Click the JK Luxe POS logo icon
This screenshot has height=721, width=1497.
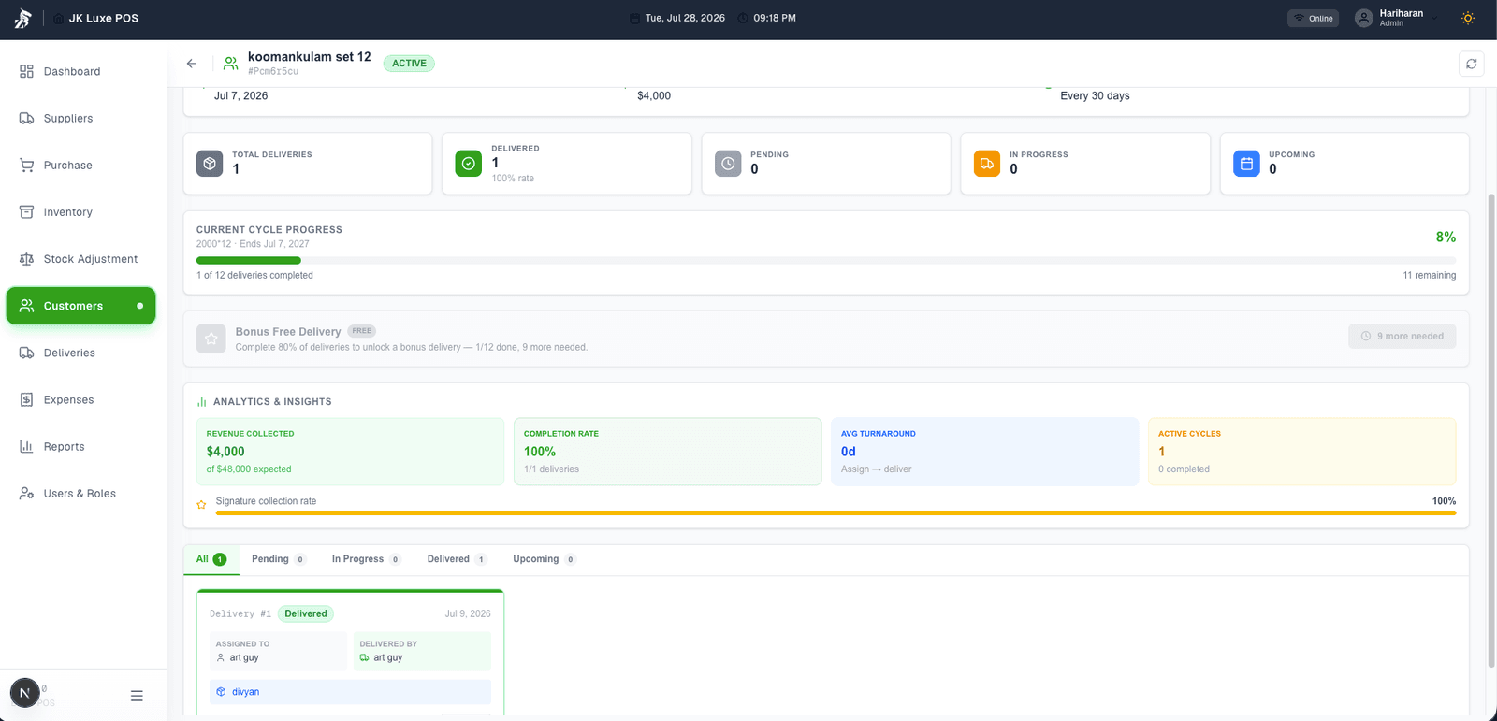coord(23,18)
